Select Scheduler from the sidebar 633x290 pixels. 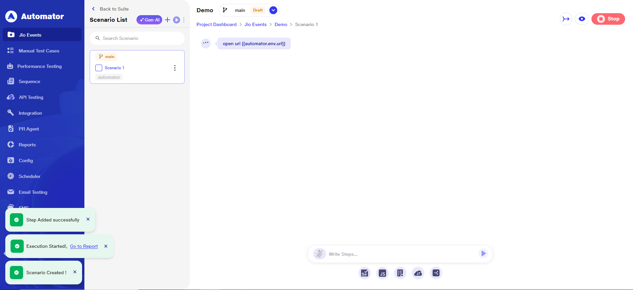[29, 176]
